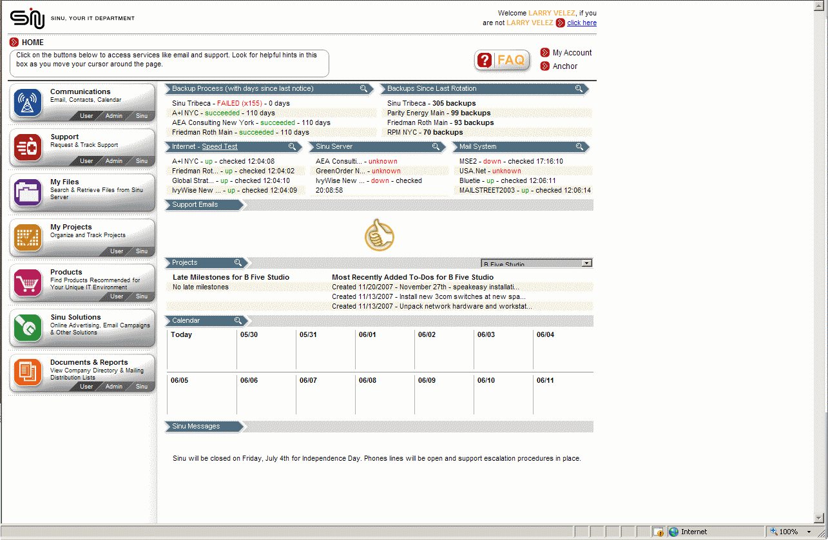Click the magnifier on the Calendar header
The image size is (828, 540).
click(x=238, y=320)
